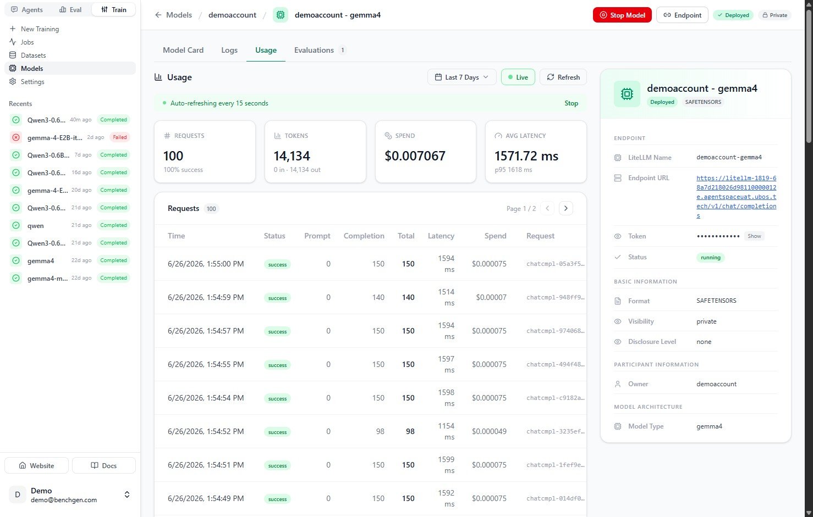Screen dimensions: 813x517
Task: Click the demoaccount breadcrumb
Action: point(232,15)
